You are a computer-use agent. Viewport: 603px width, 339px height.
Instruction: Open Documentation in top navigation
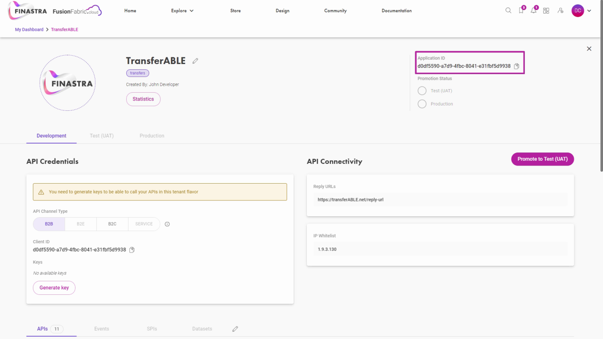pos(397,11)
